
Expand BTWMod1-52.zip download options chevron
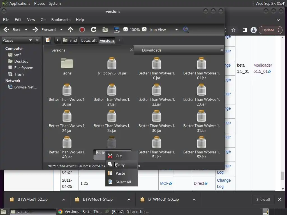pos(64,199)
